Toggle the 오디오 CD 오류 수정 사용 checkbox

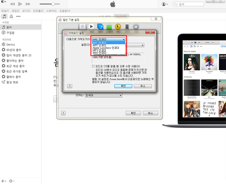94,66
